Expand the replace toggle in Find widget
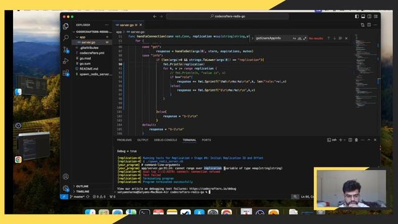 coord(252,38)
